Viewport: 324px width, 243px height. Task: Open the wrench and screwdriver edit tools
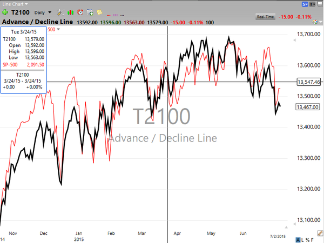(60, 12)
